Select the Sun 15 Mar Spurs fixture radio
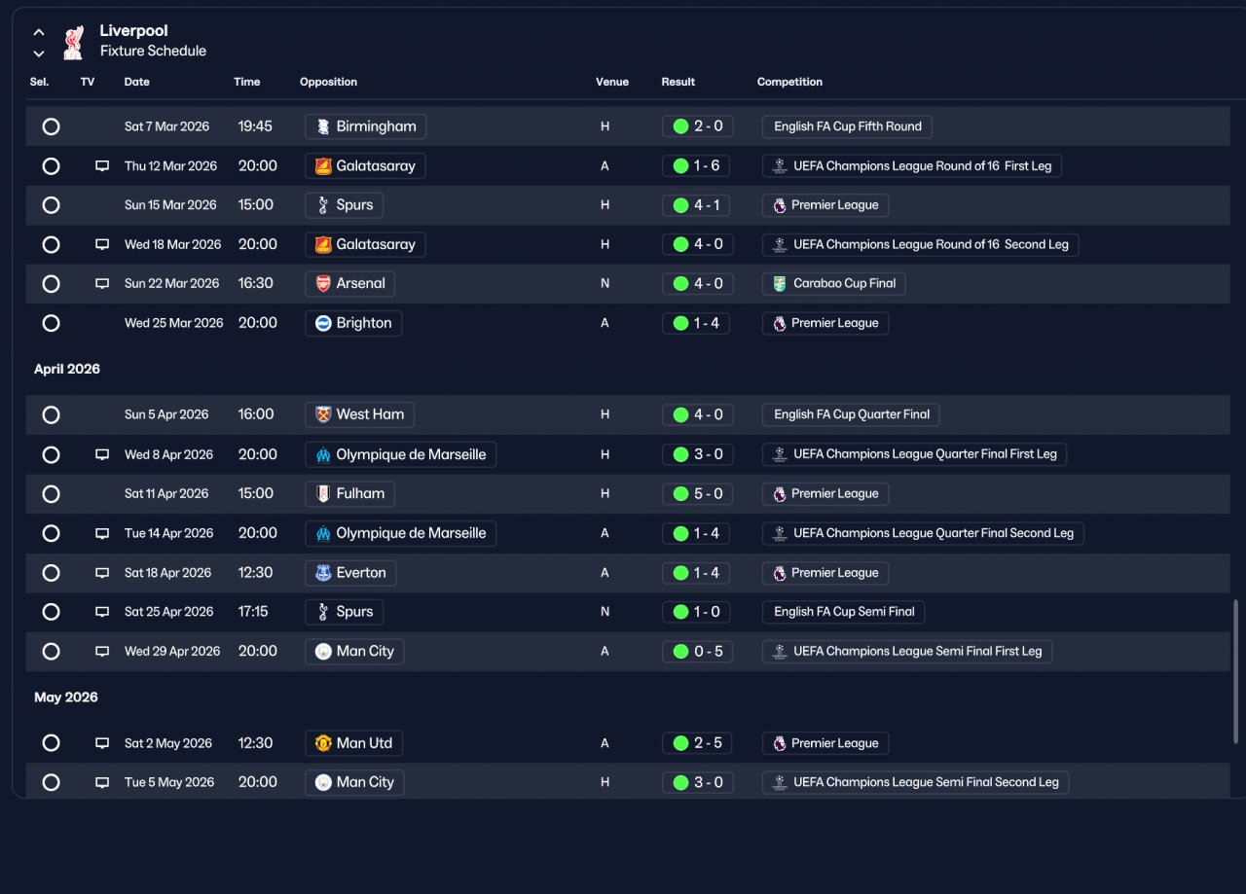The height and width of the screenshot is (894, 1246). (x=51, y=205)
